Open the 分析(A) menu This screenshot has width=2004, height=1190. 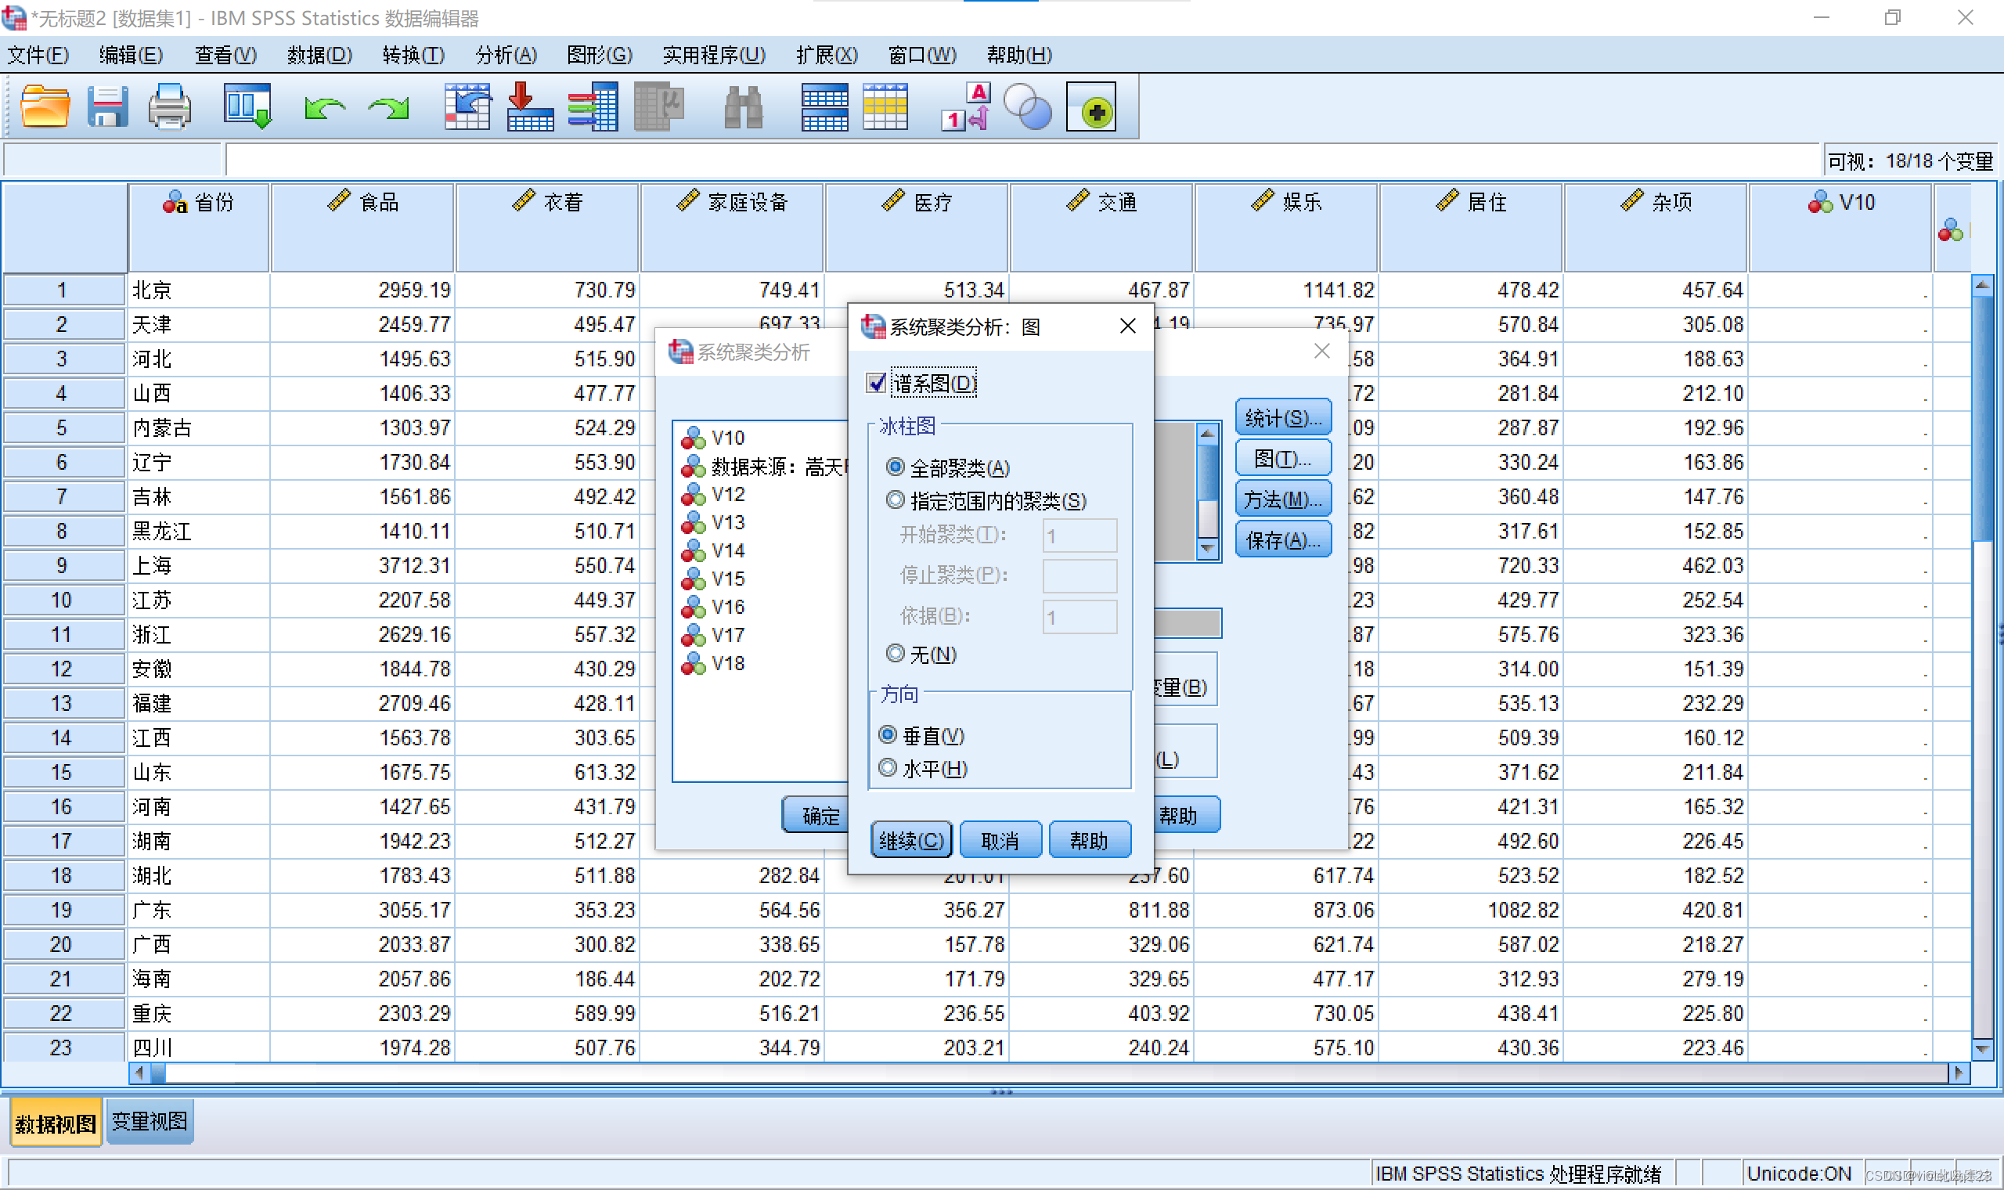tap(505, 55)
